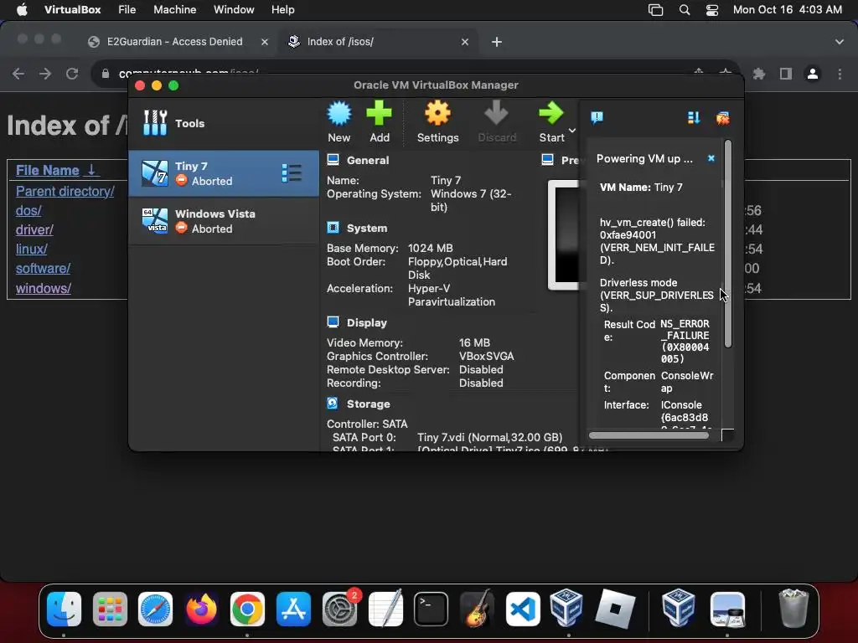Open the Tools section icon
Screen dimensions: 858x643
tap(155, 123)
